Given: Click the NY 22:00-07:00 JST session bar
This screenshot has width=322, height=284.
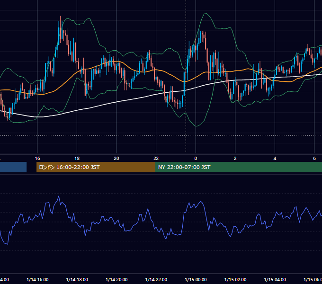Looking at the screenshot, I should 238,167.
